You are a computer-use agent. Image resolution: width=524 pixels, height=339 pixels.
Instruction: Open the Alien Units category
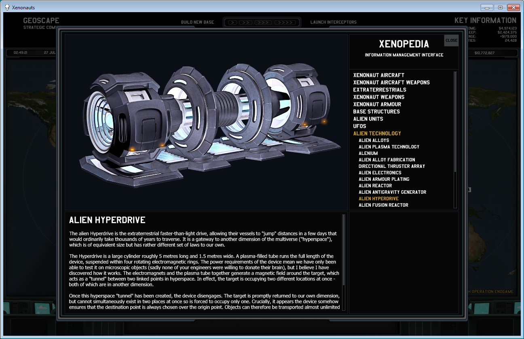[x=368, y=119]
